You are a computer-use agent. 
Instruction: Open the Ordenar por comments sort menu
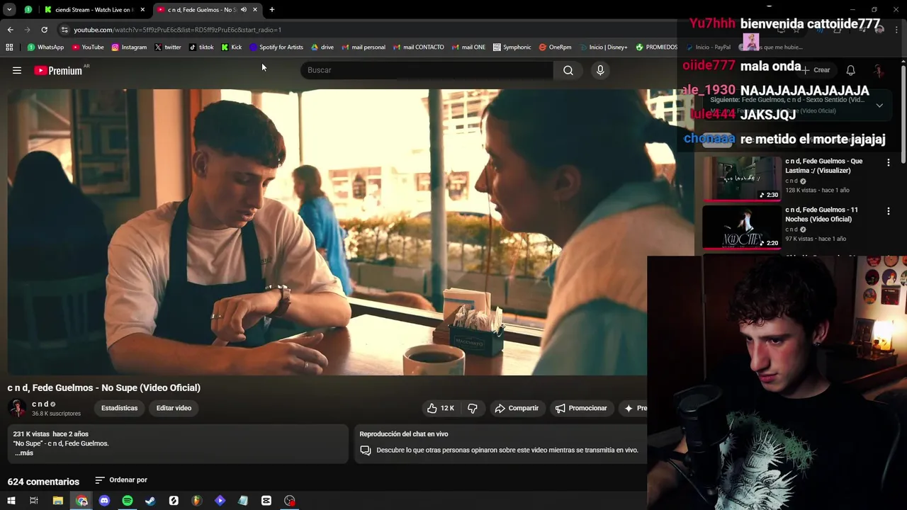(121, 480)
